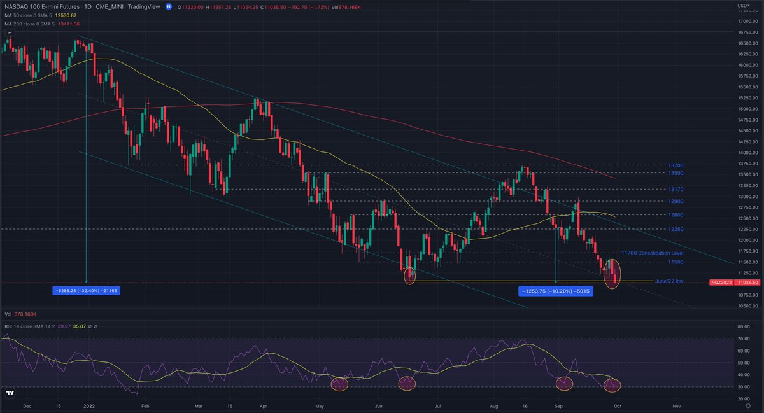Screen dimensions: 764x413
Task: Click the 13170 level label
Action: click(x=676, y=189)
